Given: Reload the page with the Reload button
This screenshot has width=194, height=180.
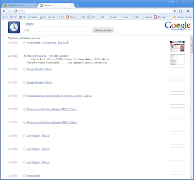Looking at the screenshot, I should 16,11.
